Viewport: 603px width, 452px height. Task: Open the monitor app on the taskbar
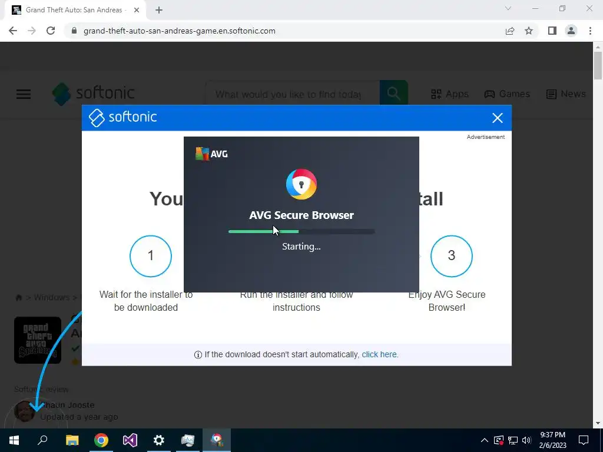(x=188, y=440)
